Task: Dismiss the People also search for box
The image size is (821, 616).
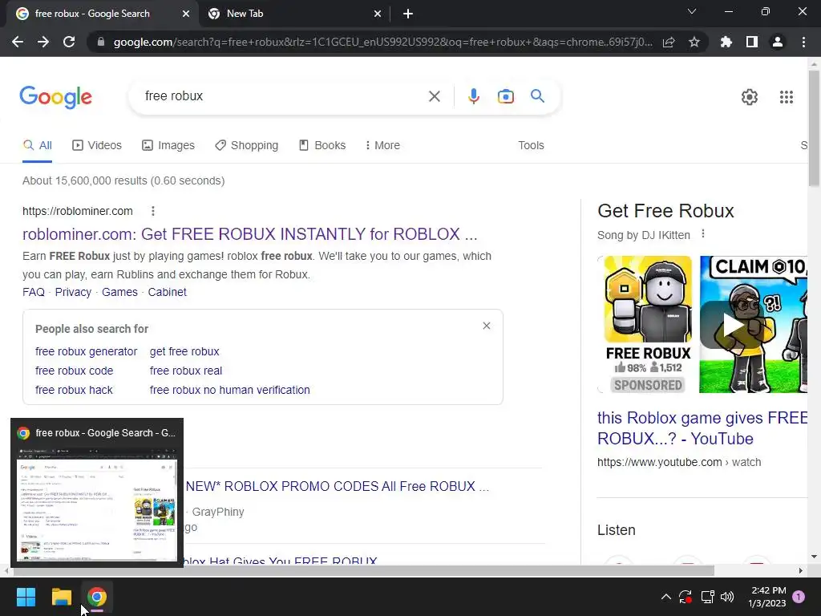Action: [x=487, y=326]
